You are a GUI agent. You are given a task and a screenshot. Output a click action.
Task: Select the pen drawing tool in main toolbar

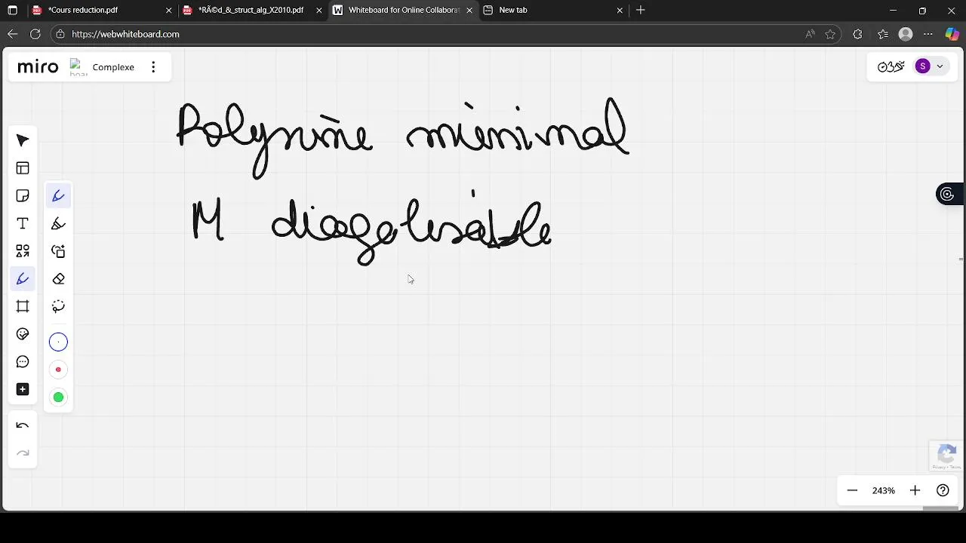point(23,279)
